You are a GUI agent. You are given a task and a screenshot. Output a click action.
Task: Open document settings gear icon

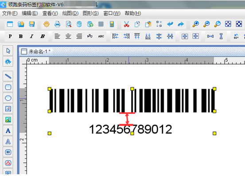(x=47, y=24)
